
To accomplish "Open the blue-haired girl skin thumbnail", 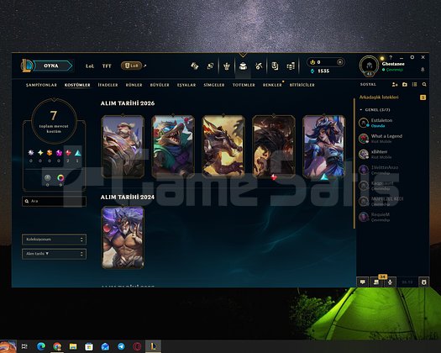I will coord(324,146).
